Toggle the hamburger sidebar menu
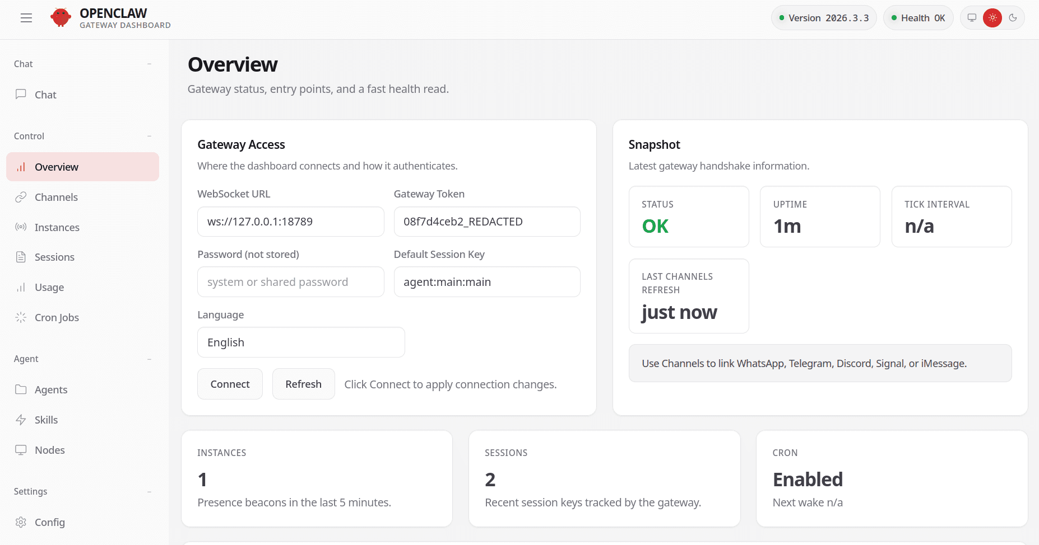The width and height of the screenshot is (1039, 545). click(26, 18)
